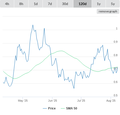Screen dimensions: 120x115
Task: Click the highest price peak in May
Action: click(33, 25)
